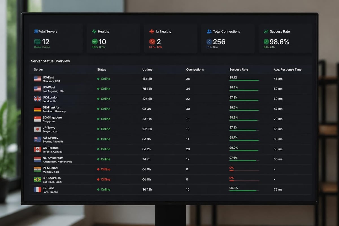
Task: Click the green server icon beside 12
Action: 37,42
